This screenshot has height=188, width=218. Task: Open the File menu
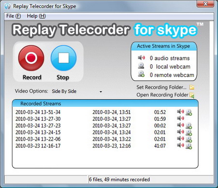[x=14, y=16]
